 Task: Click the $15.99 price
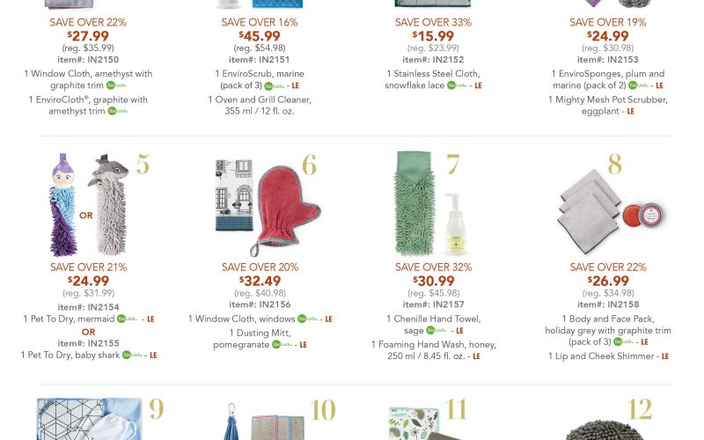[434, 35]
